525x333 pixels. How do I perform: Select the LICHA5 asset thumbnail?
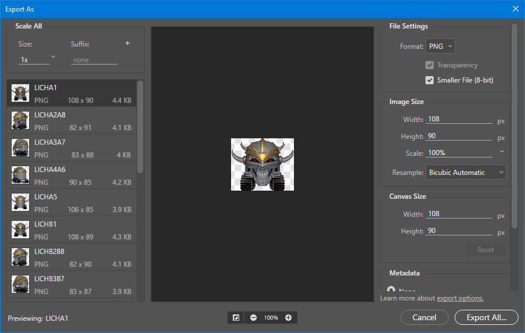[x=20, y=202]
